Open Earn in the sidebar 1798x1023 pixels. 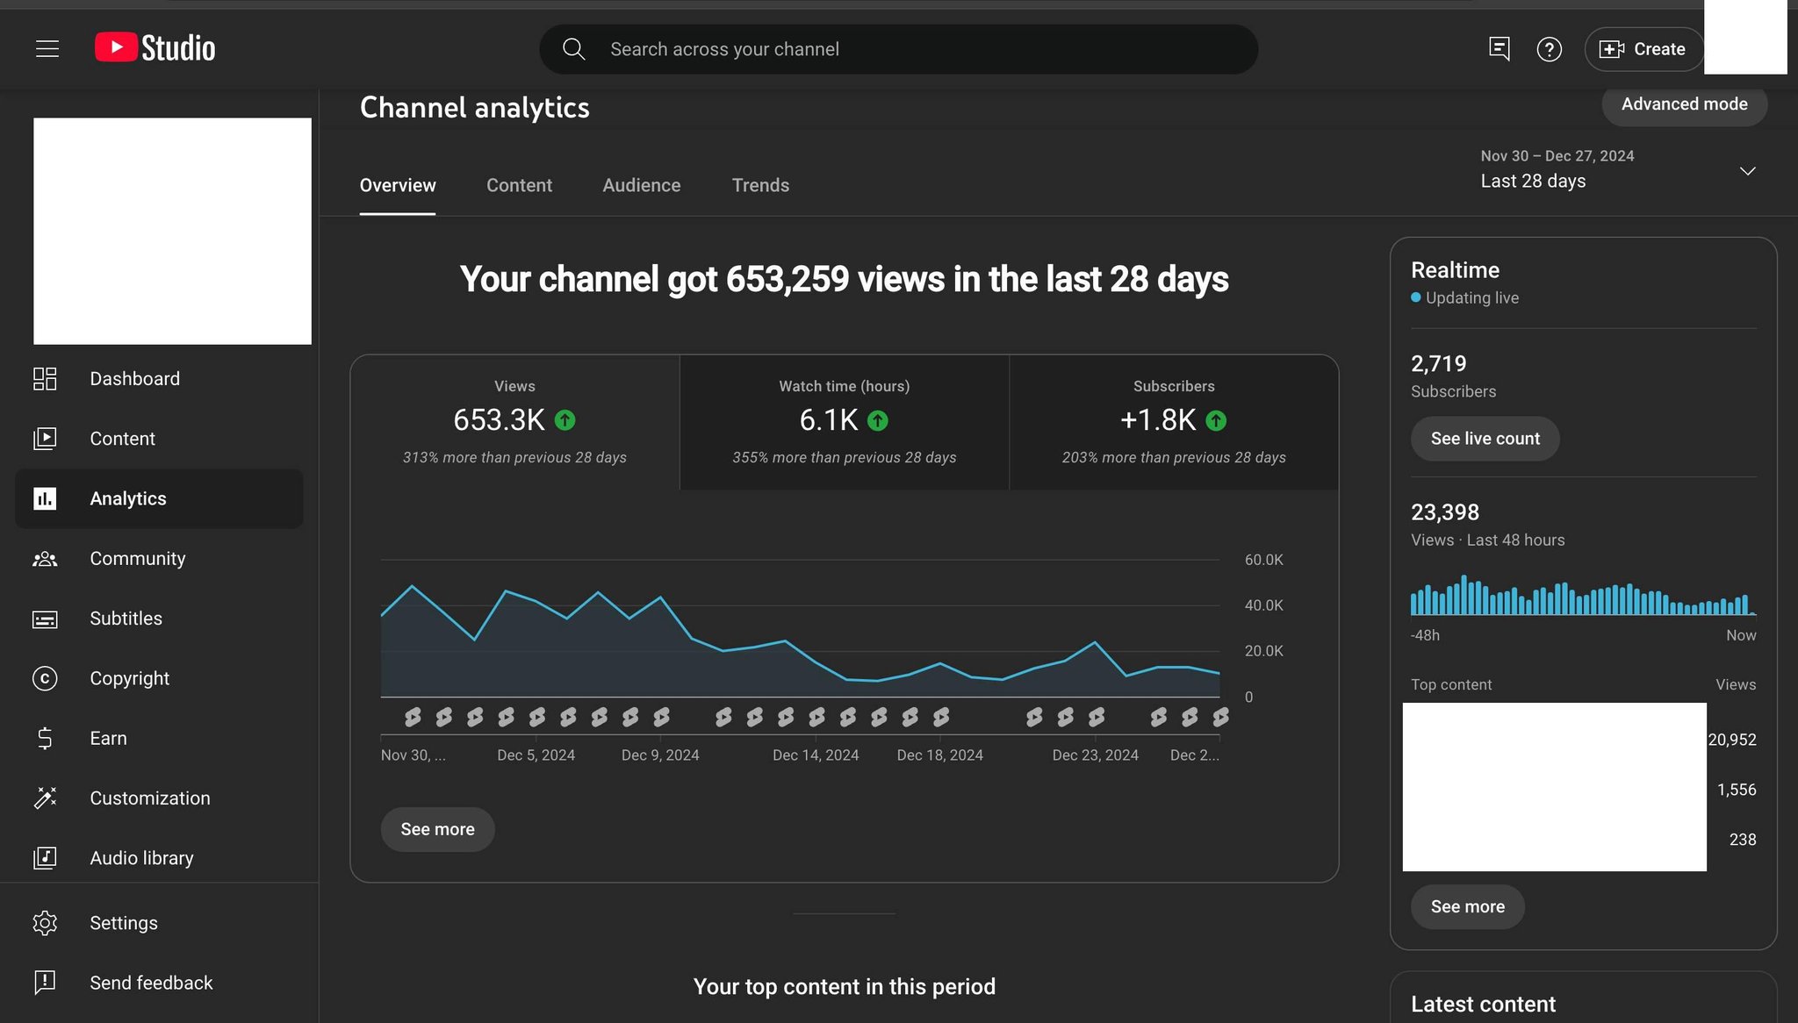pos(159,739)
